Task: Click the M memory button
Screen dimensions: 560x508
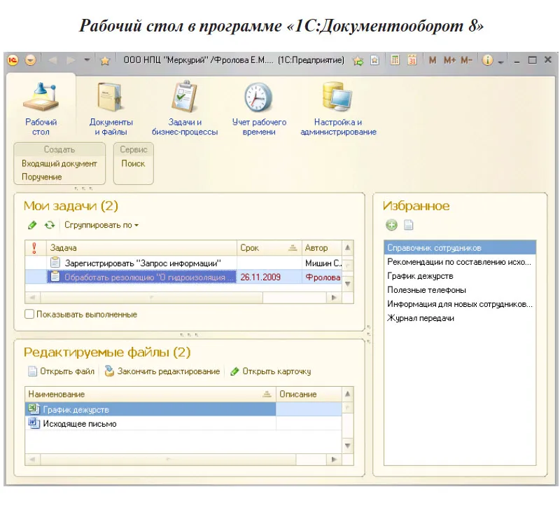Action: coord(433,60)
